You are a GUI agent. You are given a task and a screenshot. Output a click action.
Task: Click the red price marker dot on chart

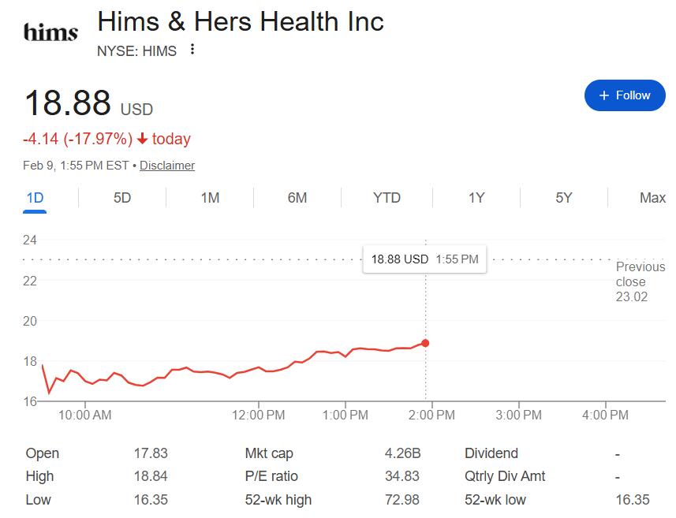[426, 343]
